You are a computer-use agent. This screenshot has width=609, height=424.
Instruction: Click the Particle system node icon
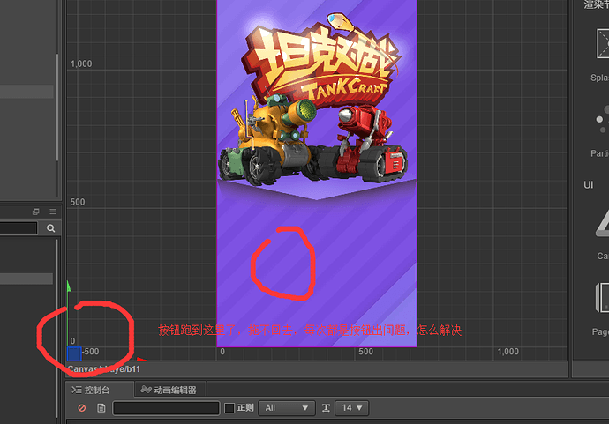(x=603, y=120)
